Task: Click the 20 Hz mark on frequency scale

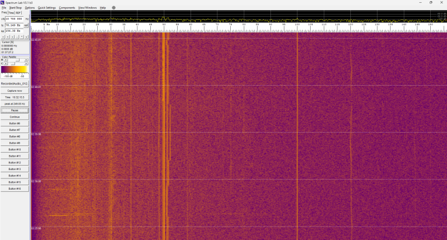Action: pyautogui.click(x=84, y=25)
